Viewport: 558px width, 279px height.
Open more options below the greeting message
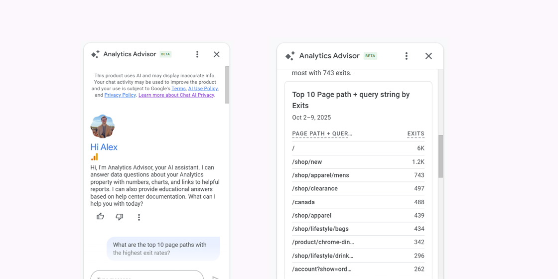139,217
